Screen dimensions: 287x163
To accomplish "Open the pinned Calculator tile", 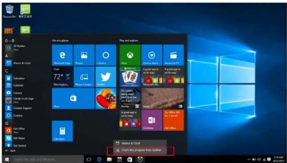I will point(62,131).
